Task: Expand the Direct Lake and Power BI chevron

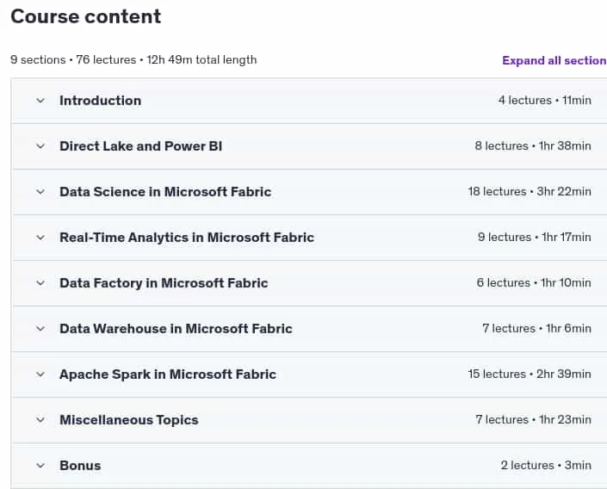Action: 40,146
